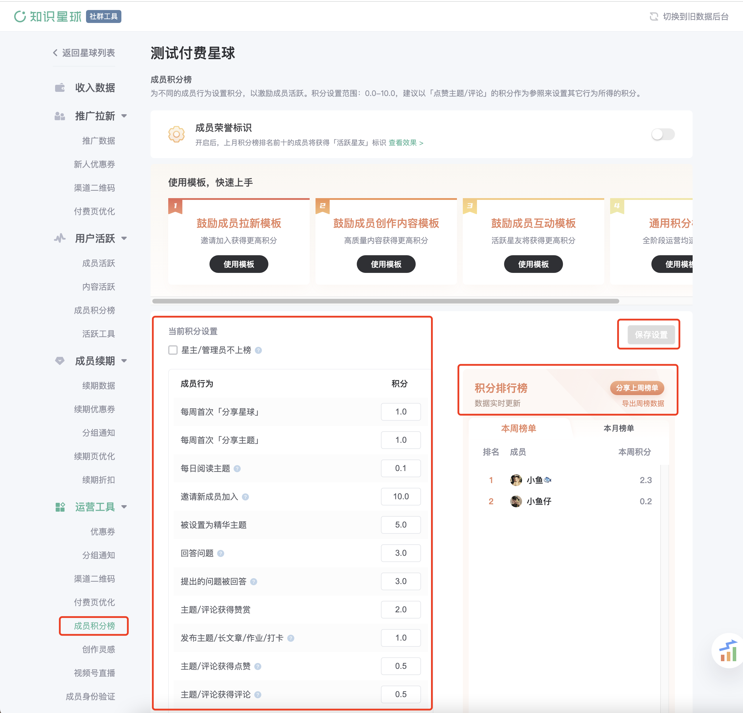Click the 运营工具 grid icon
This screenshot has width=743, height=713.
[x=60, y=507]
